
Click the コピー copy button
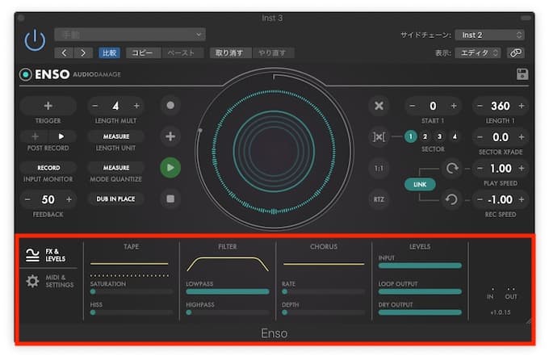(143, 53)
